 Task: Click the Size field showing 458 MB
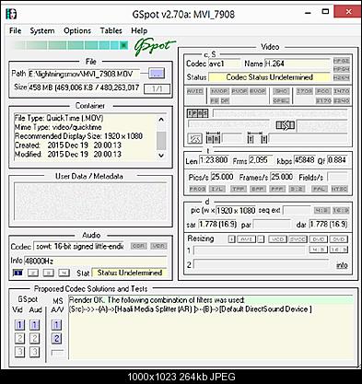[85, 87]
